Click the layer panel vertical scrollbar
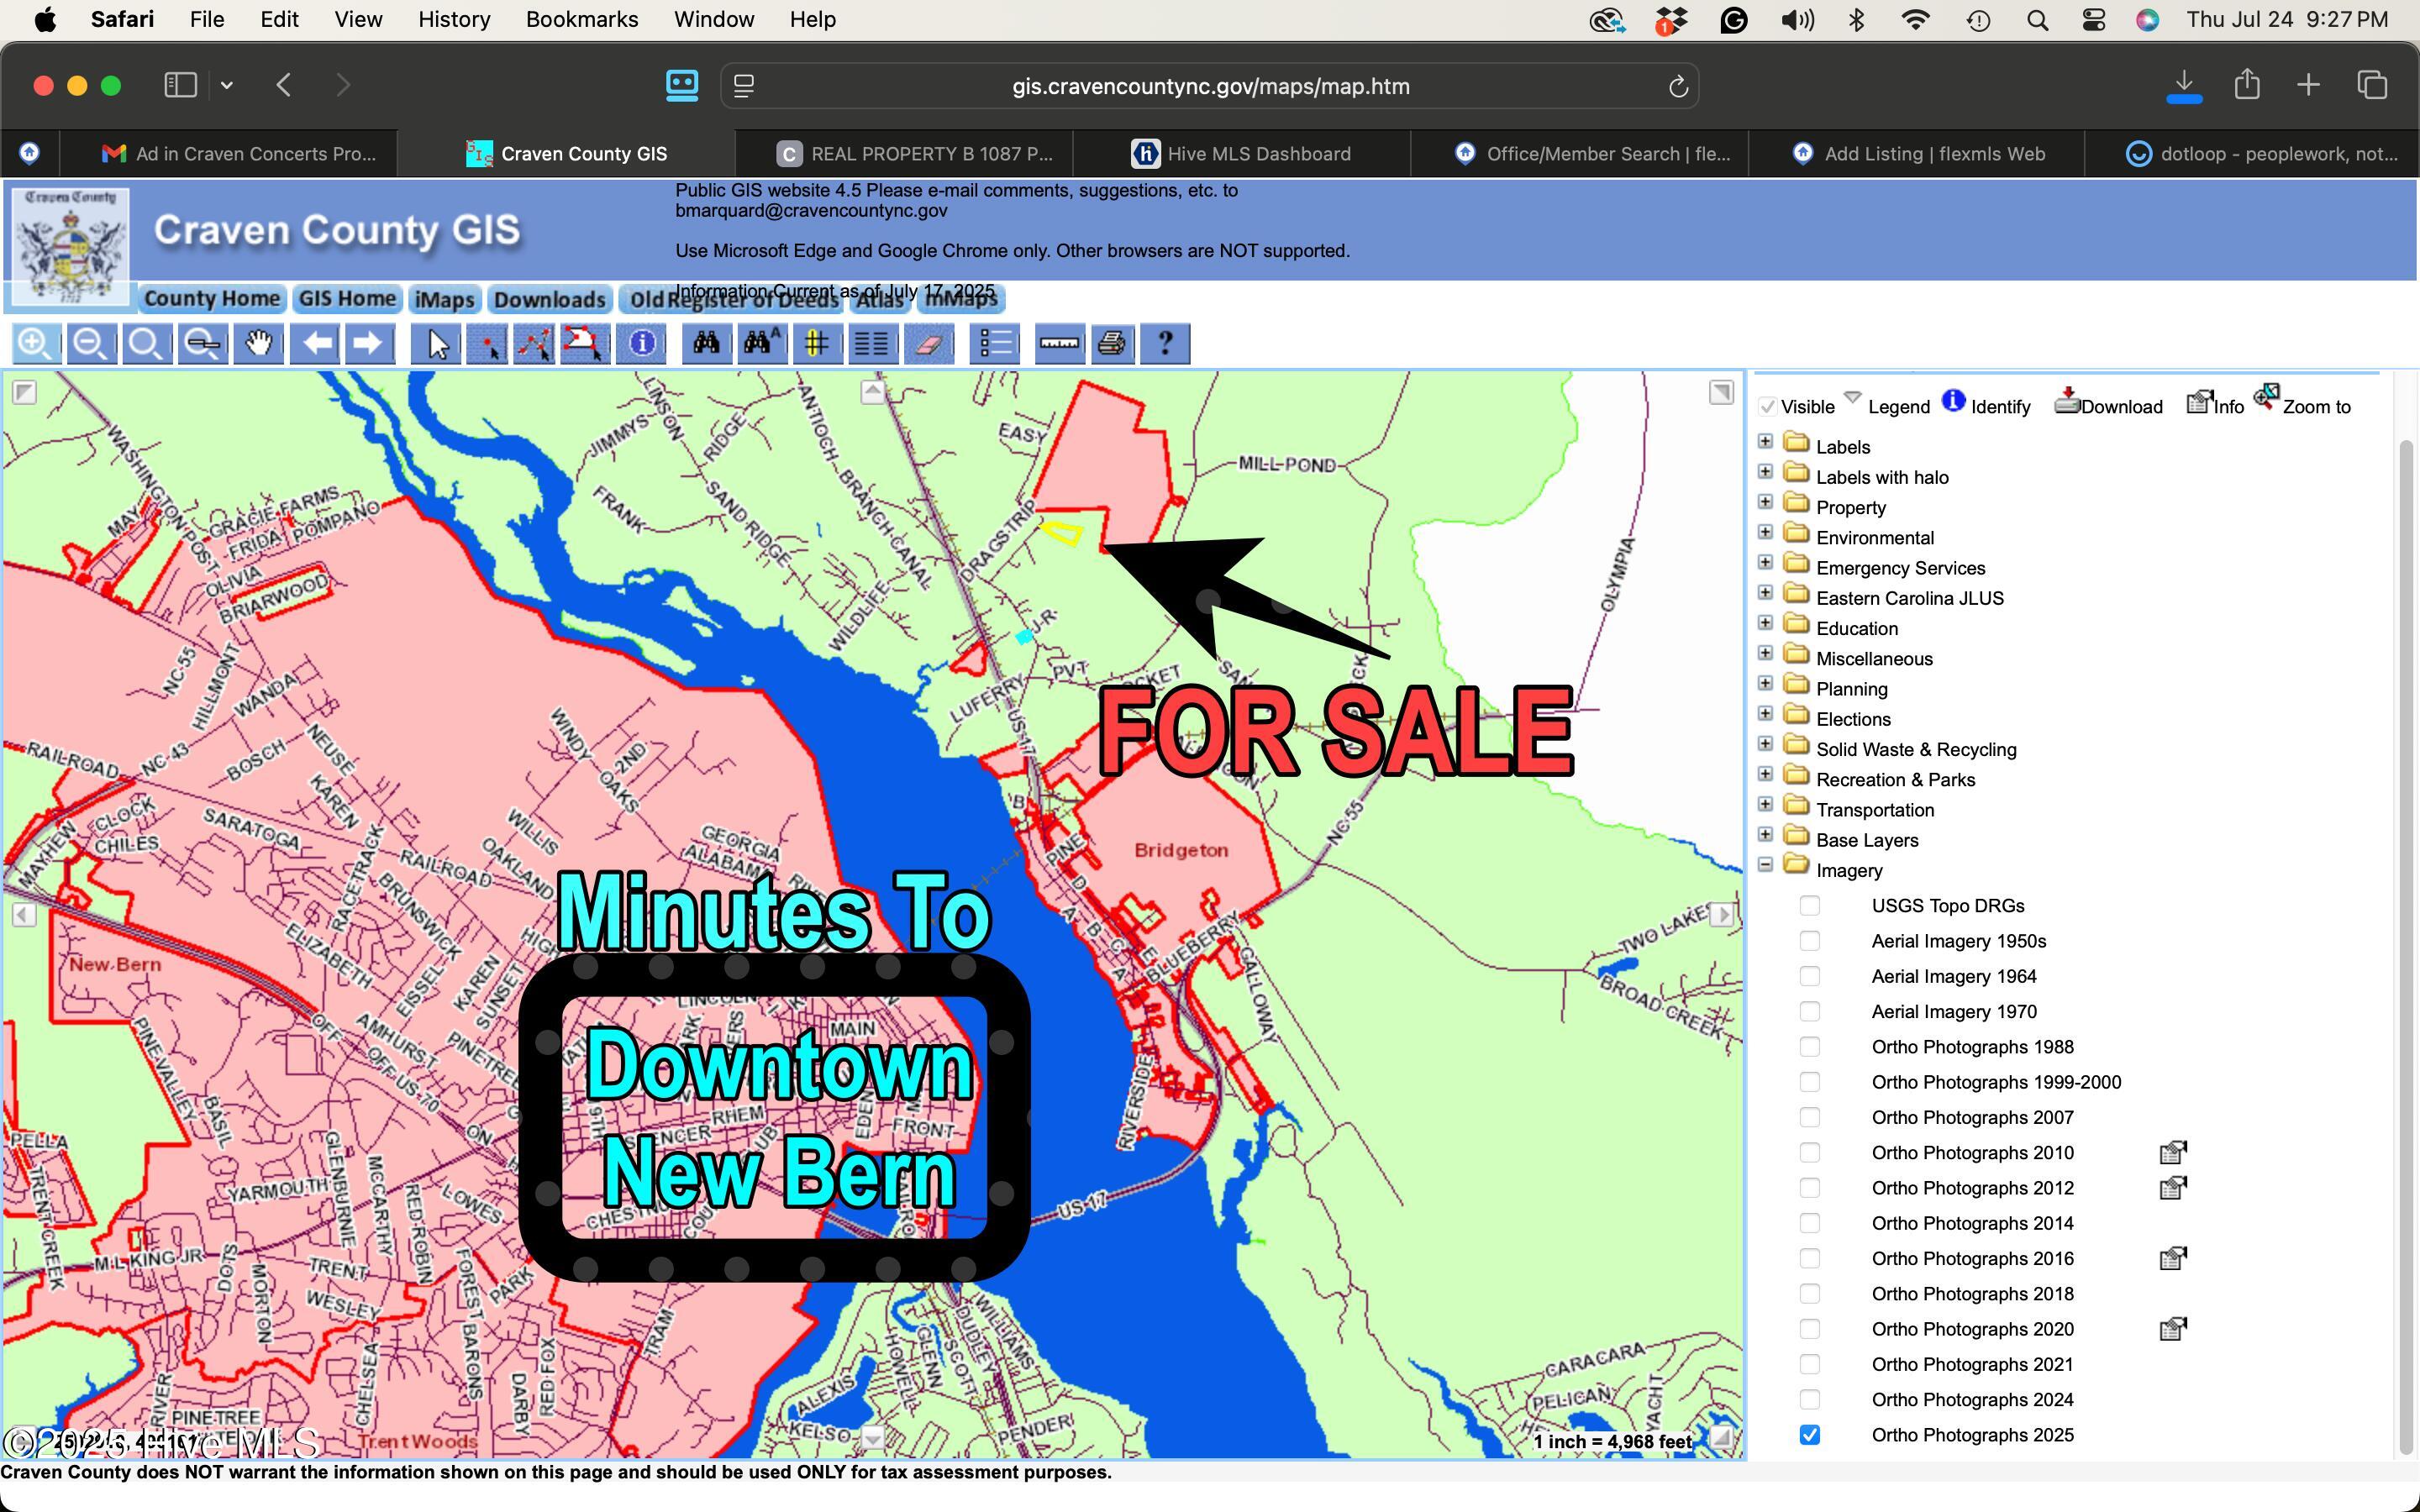Viewport: 2420px width, 1512px height. tap(2407, 945)
